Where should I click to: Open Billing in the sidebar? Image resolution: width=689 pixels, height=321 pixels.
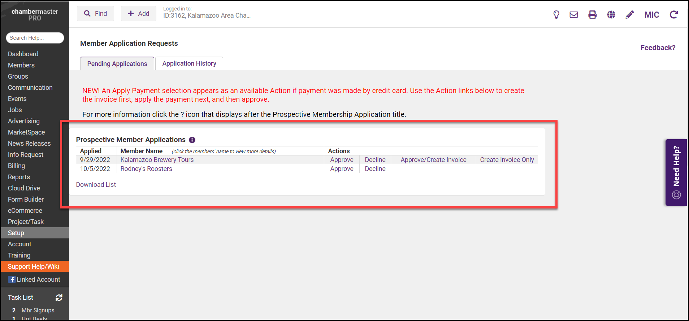click(x=17, y=166)
